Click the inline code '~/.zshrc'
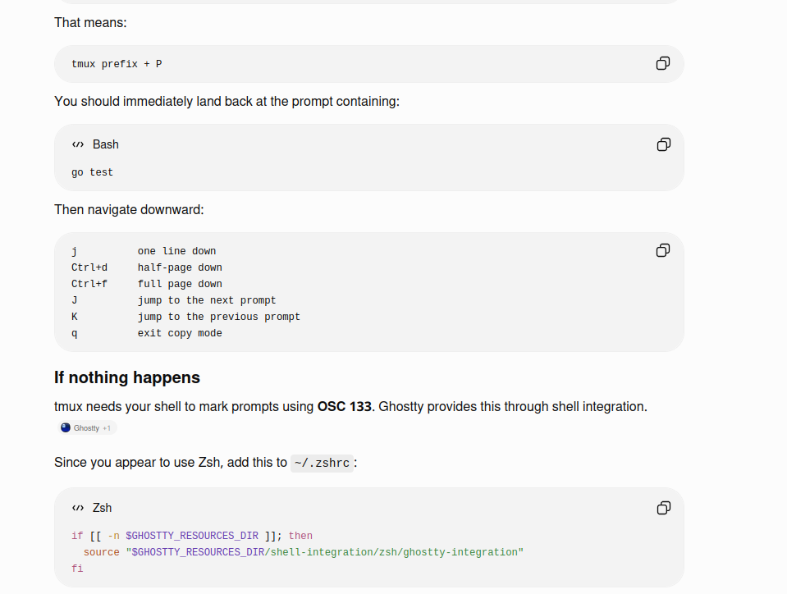This screenshot has height=594, width=787. (323, 463)
